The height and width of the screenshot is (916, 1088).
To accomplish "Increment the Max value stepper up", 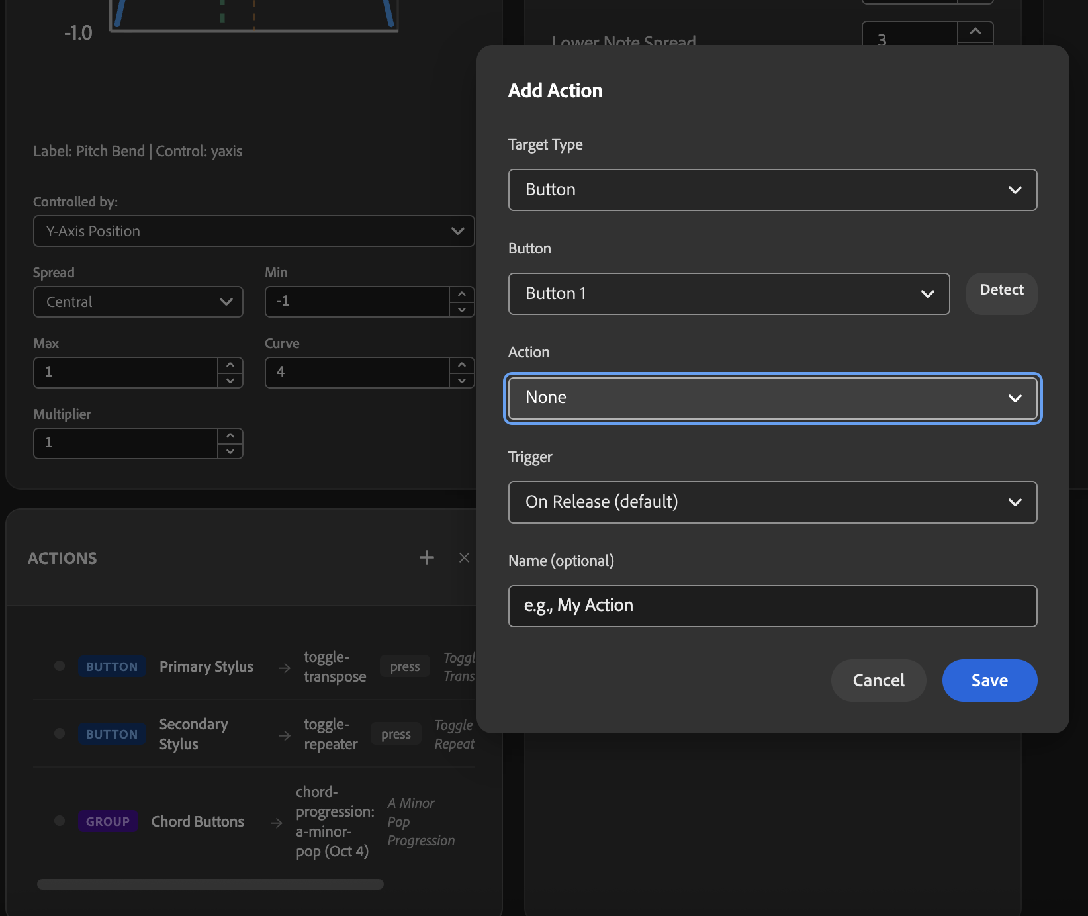I will 230,365.
